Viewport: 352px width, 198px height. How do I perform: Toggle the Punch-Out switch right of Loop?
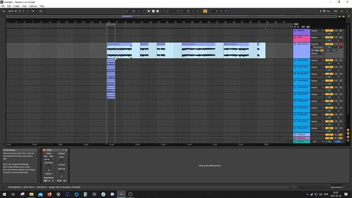click(x=210, y=11)
